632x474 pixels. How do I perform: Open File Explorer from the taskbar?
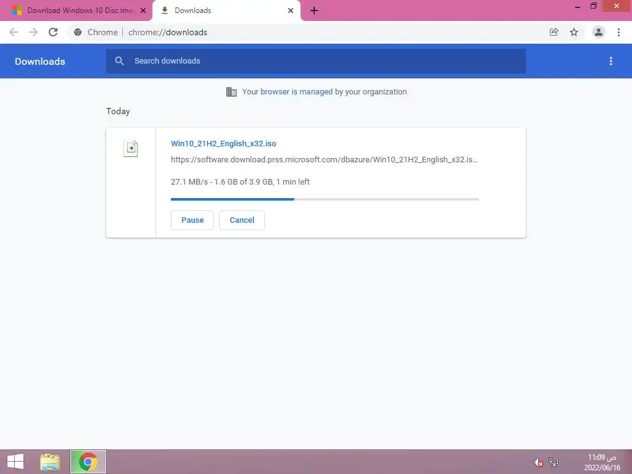[50, 462]
